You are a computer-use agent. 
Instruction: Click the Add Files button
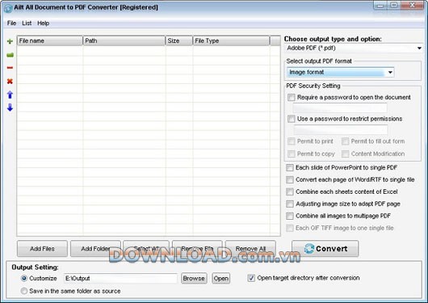tap(42, 249)
